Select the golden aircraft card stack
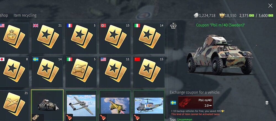The image size is (276, 121). tap(14, 106)
